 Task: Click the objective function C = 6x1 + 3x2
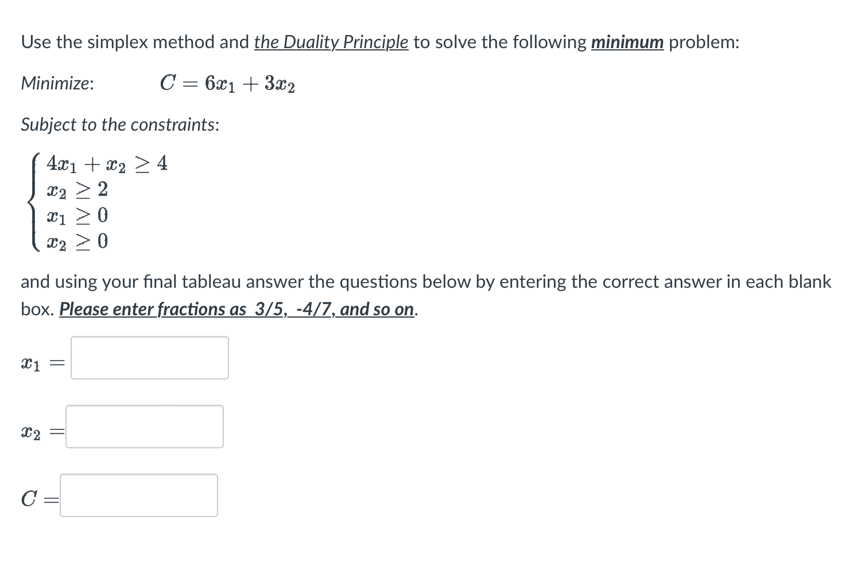pos(227,84)
